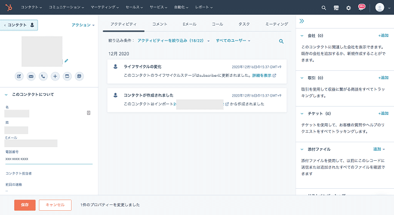Open the すべてのユーザー filter dropdown
Image resolution: width=394 pixels, height=215 pixels.
point(233,40)
